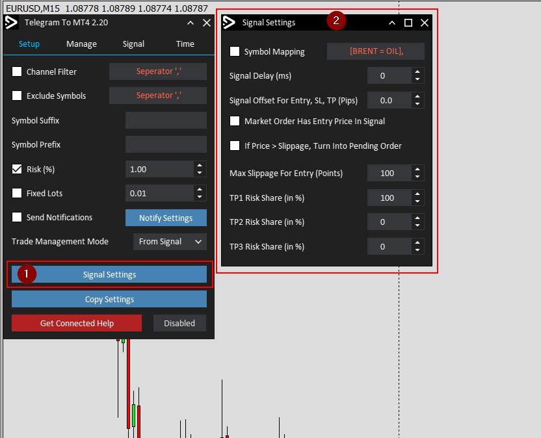
Task: Click the Signal Offset (Pips) value field
Action: [x=389, y=100]
